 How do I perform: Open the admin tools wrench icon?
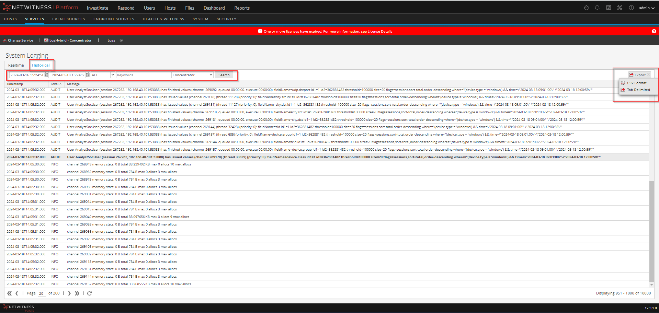tap(620, 8)
